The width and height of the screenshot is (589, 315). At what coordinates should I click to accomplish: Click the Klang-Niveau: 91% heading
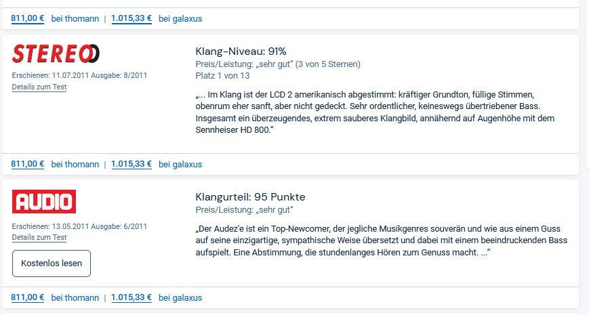point(241,51)
